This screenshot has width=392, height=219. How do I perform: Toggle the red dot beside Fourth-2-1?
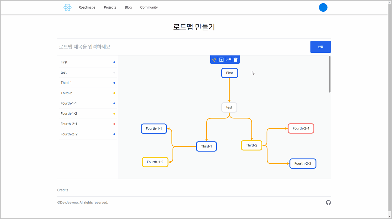click(114, 124)
